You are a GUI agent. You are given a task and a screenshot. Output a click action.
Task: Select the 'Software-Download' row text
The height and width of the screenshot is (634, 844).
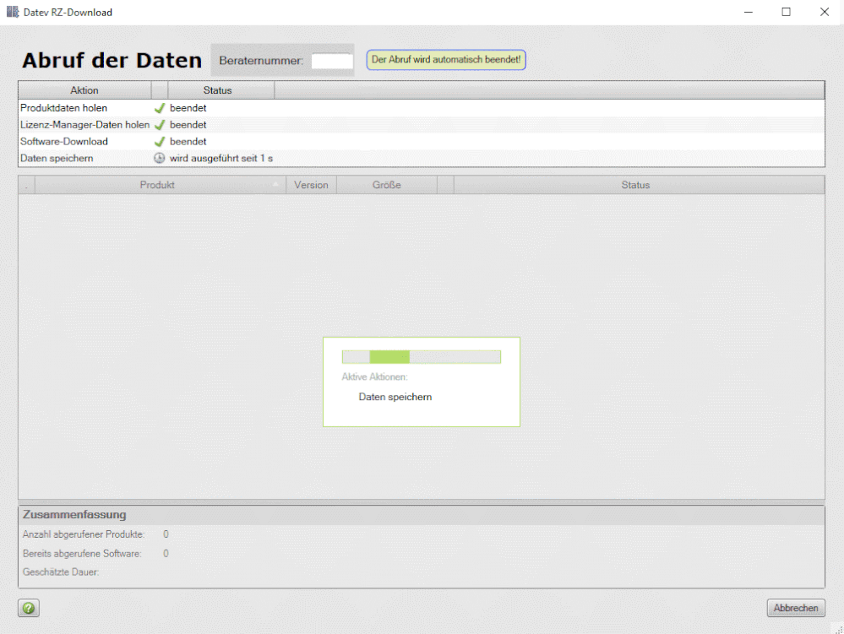point(64,142)
